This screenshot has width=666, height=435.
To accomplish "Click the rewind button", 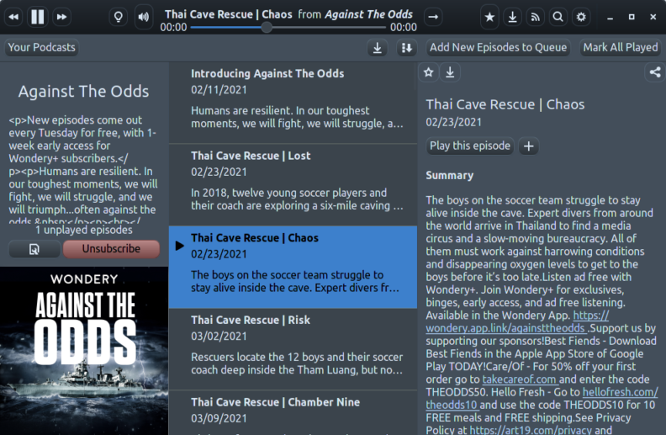I will (x=14, y=17).
